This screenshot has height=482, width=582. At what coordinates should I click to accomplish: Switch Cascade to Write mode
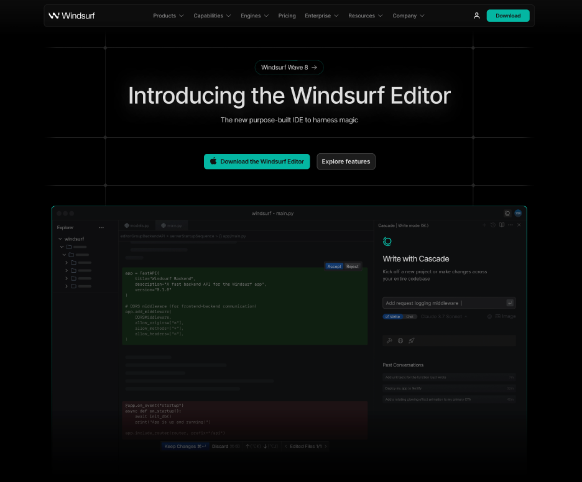click(393, 317)
